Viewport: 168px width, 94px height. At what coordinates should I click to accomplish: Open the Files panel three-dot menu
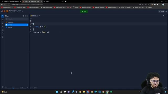(x=28, y=16)
